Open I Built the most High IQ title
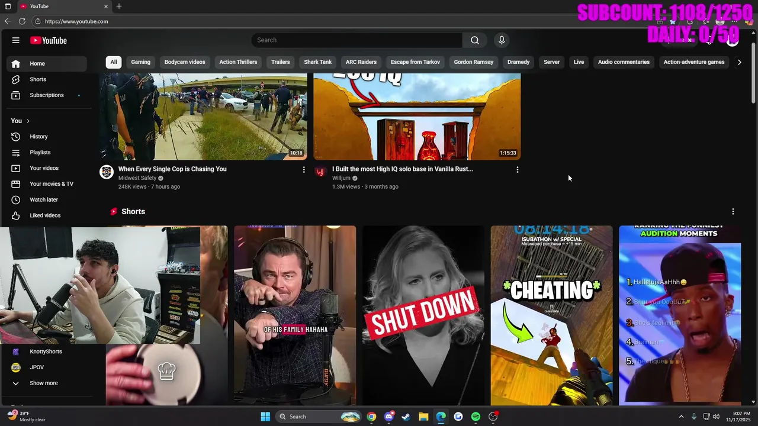758x426 pixels. pos(403,169)
